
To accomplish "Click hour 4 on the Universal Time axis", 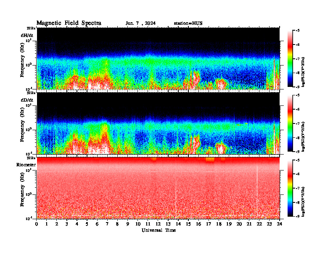I will click(77, 224).
